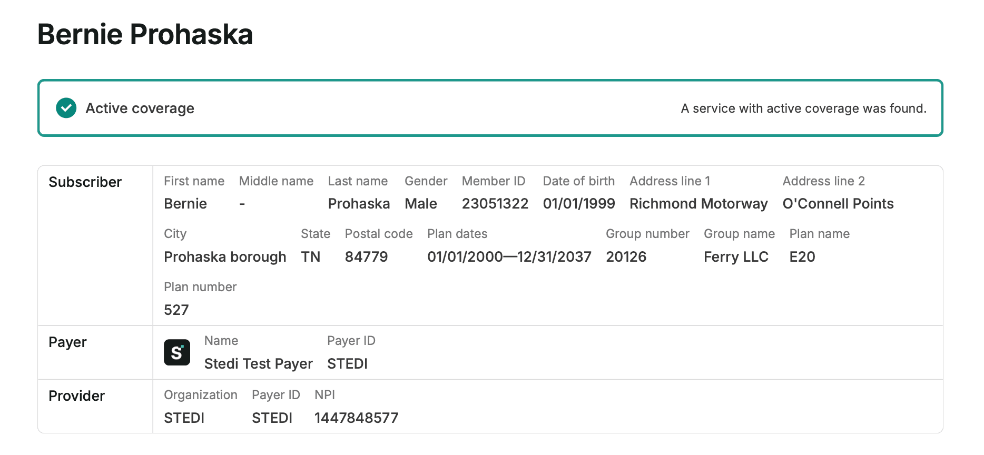
Task: Click the provider NPI 1447848577
Action: pyautogui.click(x=356, y=418)
